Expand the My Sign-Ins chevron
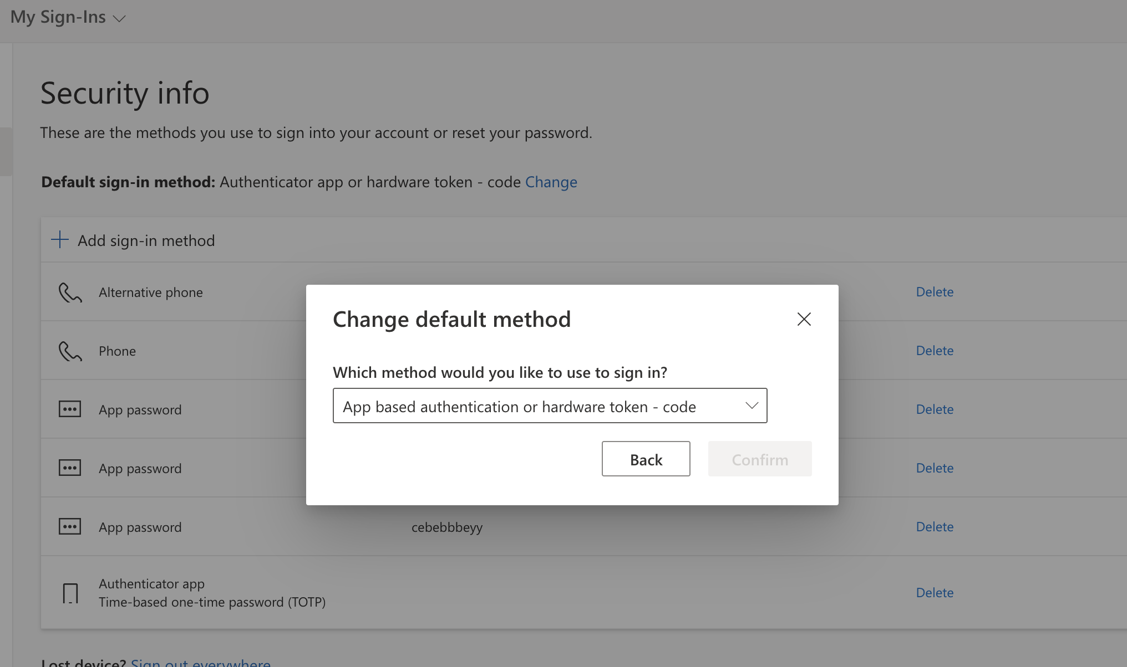 [x=119, y=18]
